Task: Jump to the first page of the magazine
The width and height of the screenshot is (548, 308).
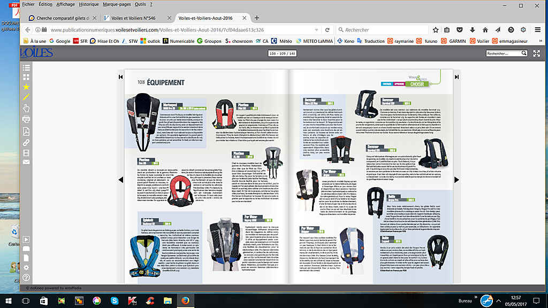Action: pos(120,77)
